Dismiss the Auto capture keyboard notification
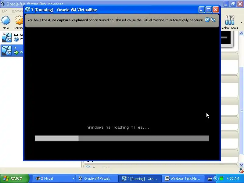Screen dimensions: 244x183 pos(207,20)
